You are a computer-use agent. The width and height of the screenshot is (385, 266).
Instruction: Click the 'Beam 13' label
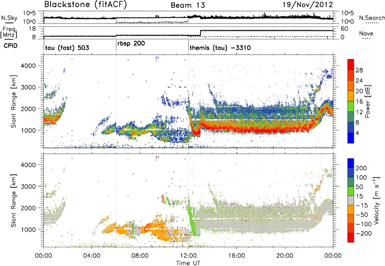(x=188, y=5)
